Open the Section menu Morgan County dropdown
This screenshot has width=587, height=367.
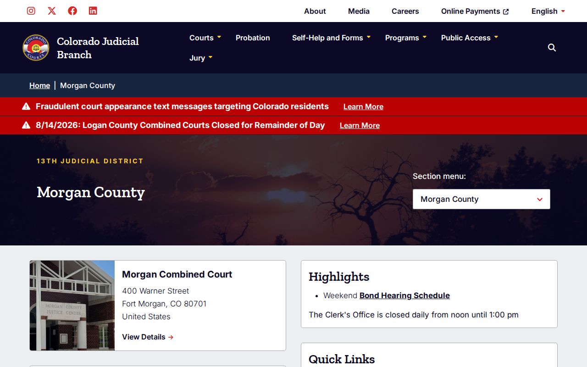pyautogui.click(x=482, y=199)
